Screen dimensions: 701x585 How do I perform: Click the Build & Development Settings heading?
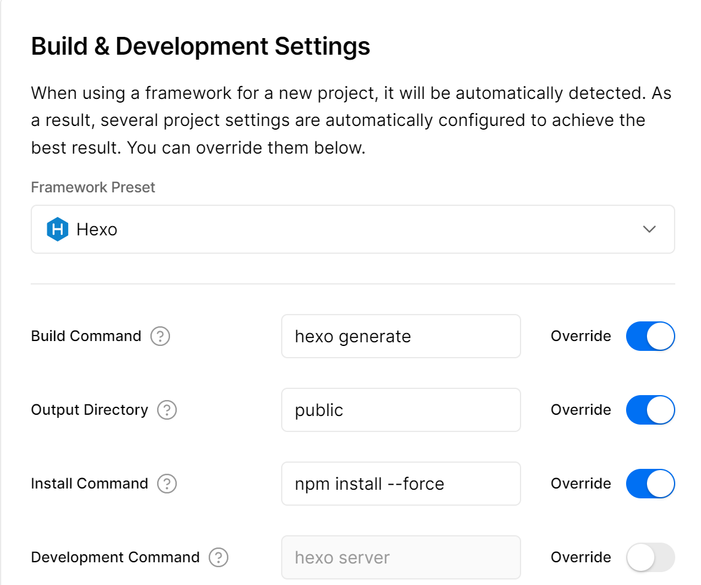(201, 46)
